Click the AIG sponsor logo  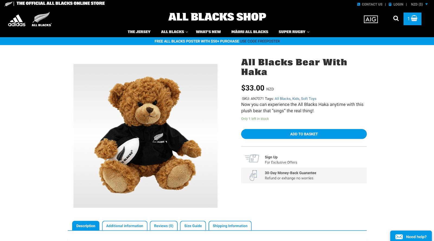click(x=371, y=19)
